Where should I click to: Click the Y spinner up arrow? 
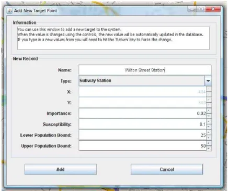[x=209, y=100]
